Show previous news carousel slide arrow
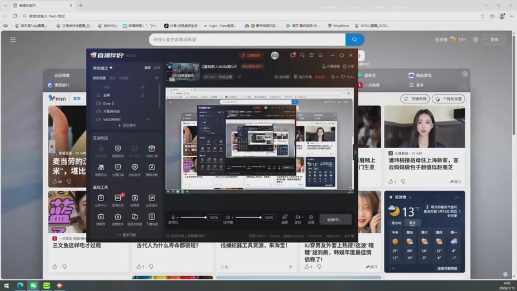 click(52, 147)
